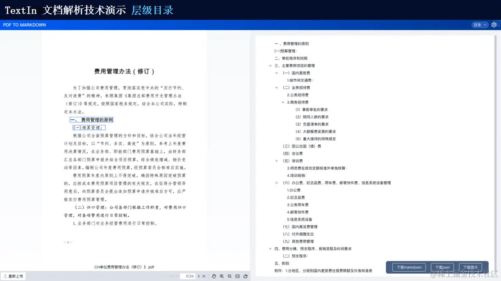Screen dimensions: 501x281
Task: Open settings via the gear icon
Action: coord(494,25)
